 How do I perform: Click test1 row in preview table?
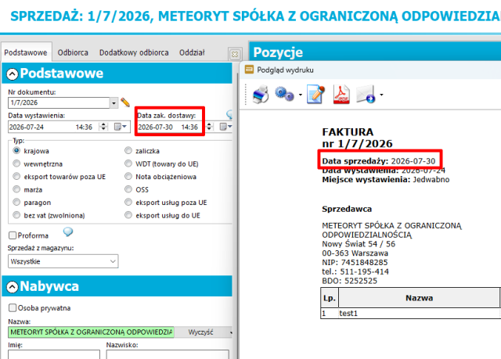pos(410,314)
